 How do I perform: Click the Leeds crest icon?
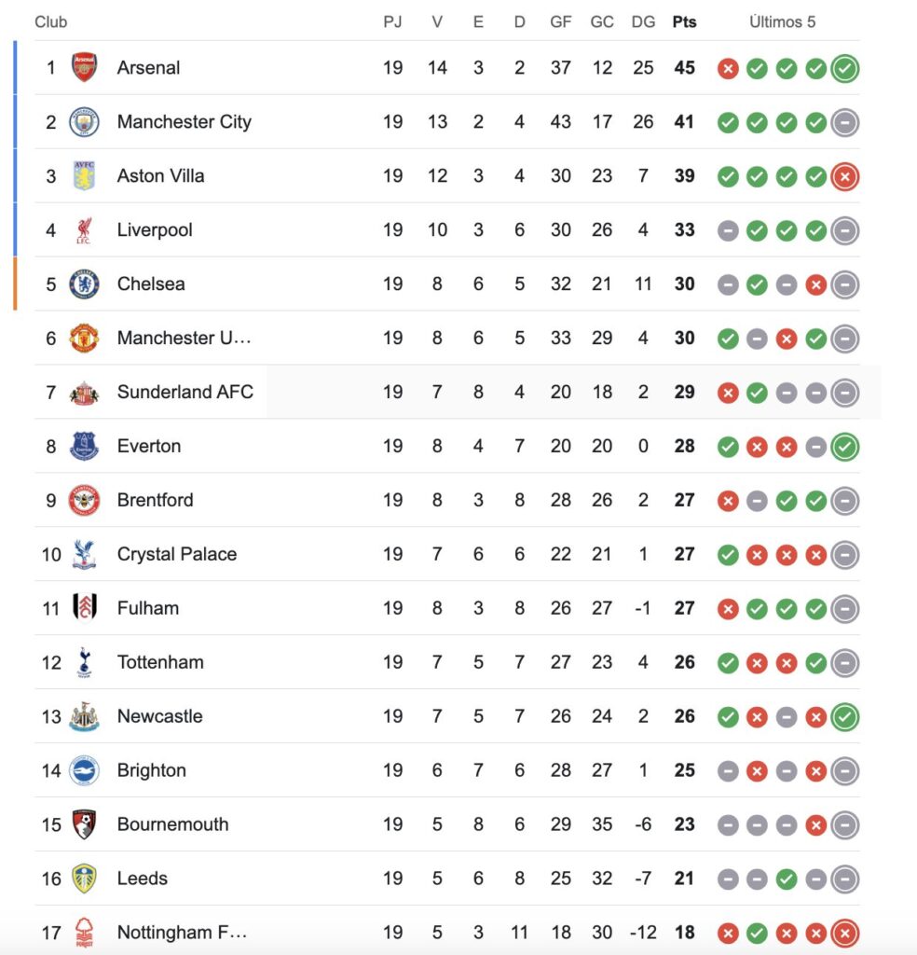(84, 879)
